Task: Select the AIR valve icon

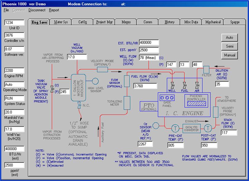Action: 197,85
